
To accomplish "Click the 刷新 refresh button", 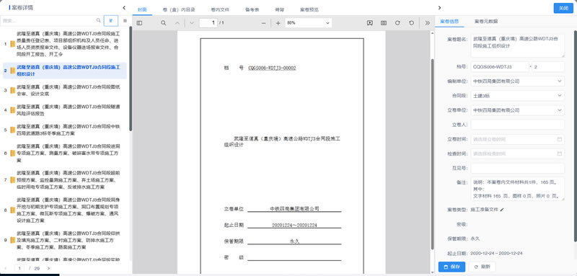I will click(x=482, y=267).
